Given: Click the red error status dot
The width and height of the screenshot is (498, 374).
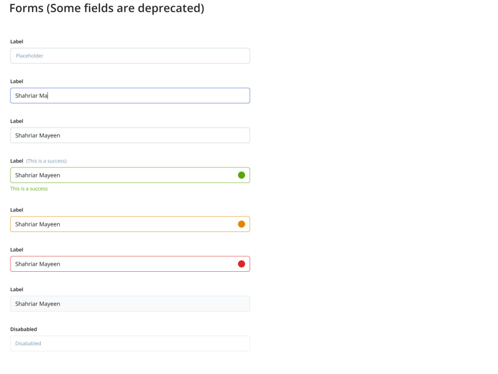Looking at the screenshot, I should pos(242,264).
